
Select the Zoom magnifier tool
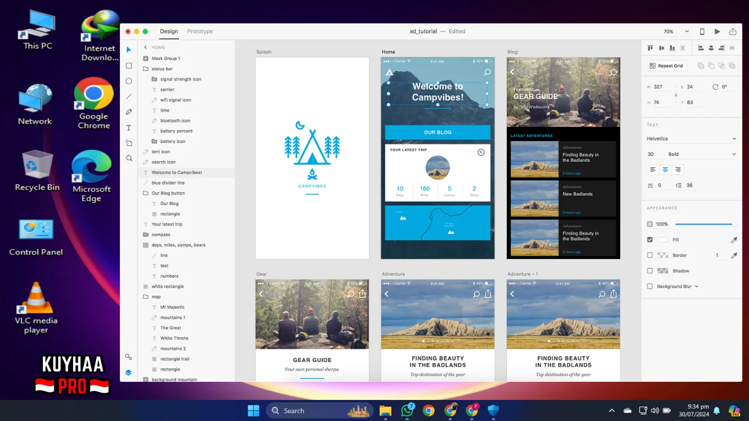point(129,158)
